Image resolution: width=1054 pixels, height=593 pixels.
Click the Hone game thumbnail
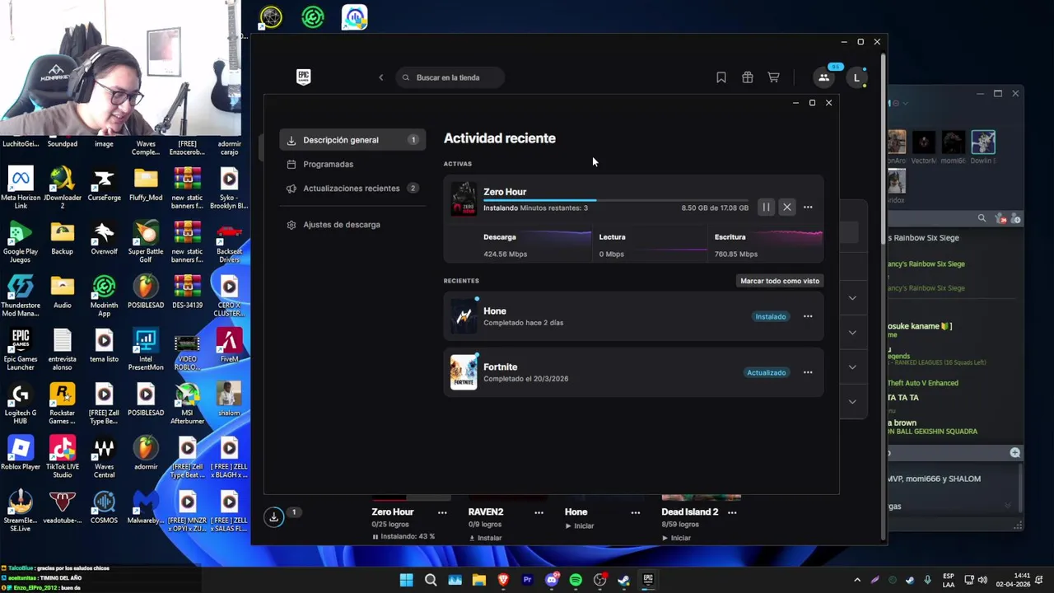click(x=464, y=316)
